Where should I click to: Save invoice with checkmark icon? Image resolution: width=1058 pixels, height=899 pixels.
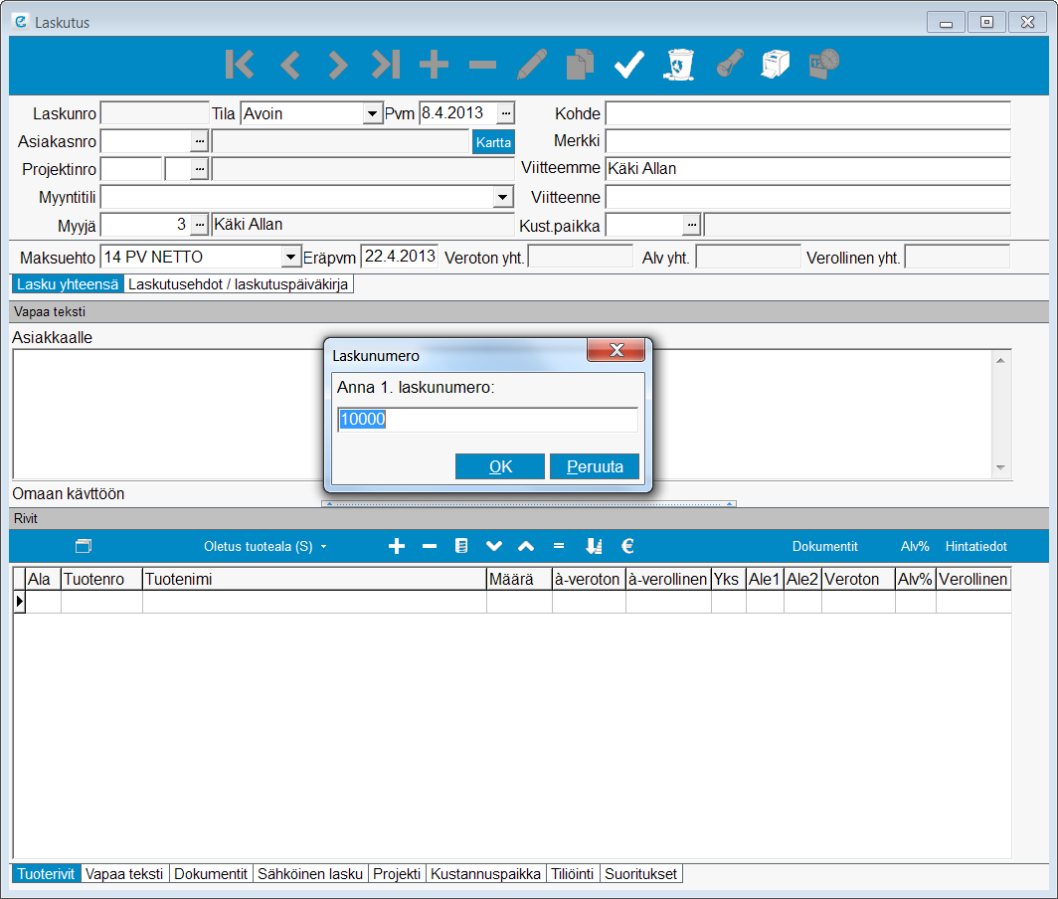(628, 65)
